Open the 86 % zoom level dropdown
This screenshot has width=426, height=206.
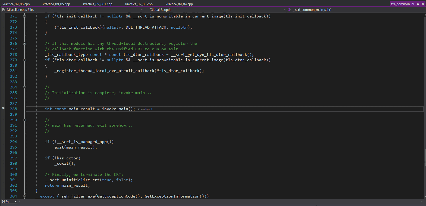(15, 201)
